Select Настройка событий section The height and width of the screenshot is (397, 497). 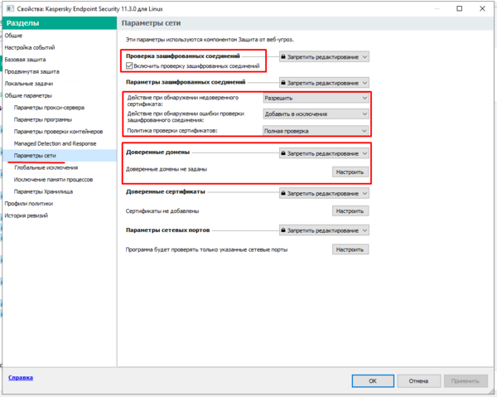click(x=30, y=47)
